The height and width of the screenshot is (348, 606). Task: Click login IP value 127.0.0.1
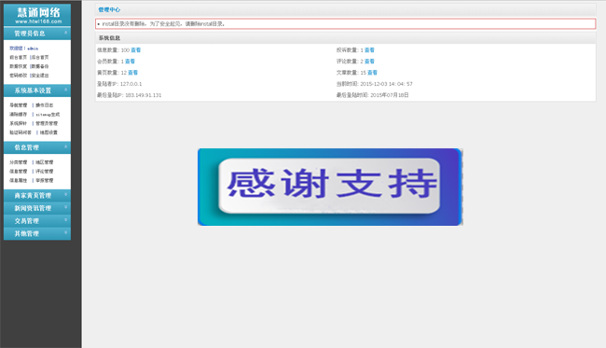tap(131, 84)
